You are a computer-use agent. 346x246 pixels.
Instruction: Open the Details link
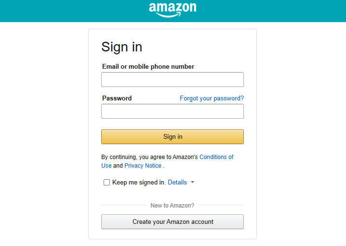click(177, 182)
